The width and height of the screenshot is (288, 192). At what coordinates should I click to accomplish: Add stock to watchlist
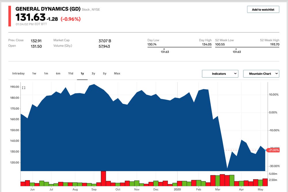(263, 9)
